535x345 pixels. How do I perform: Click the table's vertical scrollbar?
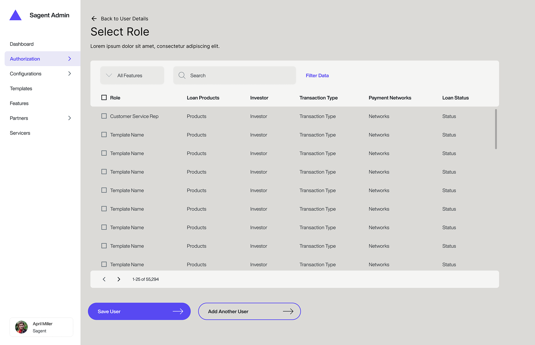point(496,129)
